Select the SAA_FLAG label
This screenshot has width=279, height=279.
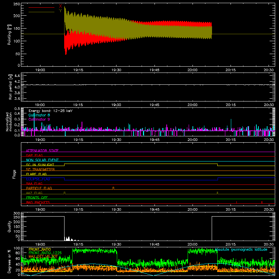coord(34,183)
